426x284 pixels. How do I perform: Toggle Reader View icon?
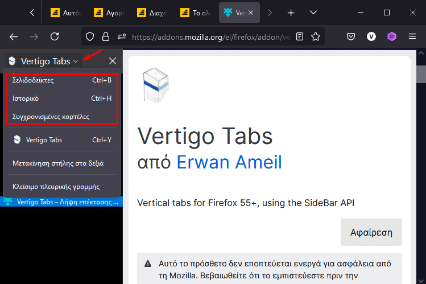tap(300, 36)
